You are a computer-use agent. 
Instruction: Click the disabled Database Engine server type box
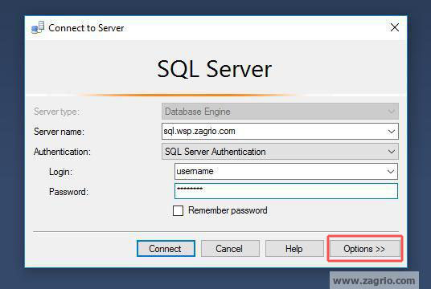[x=280, y=112]
